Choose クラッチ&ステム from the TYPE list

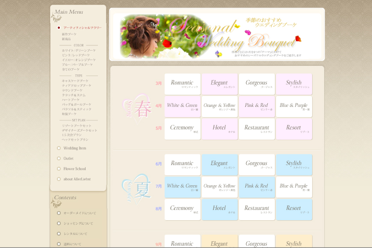pyautogui.click(x=74, y=95)
